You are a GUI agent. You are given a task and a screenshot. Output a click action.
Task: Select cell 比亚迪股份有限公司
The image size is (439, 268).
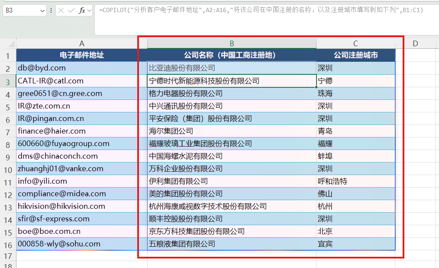click(232, 68)
